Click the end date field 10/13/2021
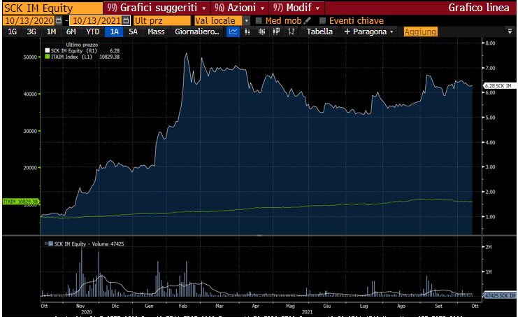 (96, 20)
